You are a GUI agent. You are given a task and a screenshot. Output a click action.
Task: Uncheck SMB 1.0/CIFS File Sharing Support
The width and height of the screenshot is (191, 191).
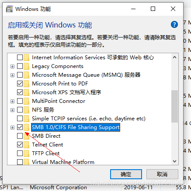[x=20, y=127]
